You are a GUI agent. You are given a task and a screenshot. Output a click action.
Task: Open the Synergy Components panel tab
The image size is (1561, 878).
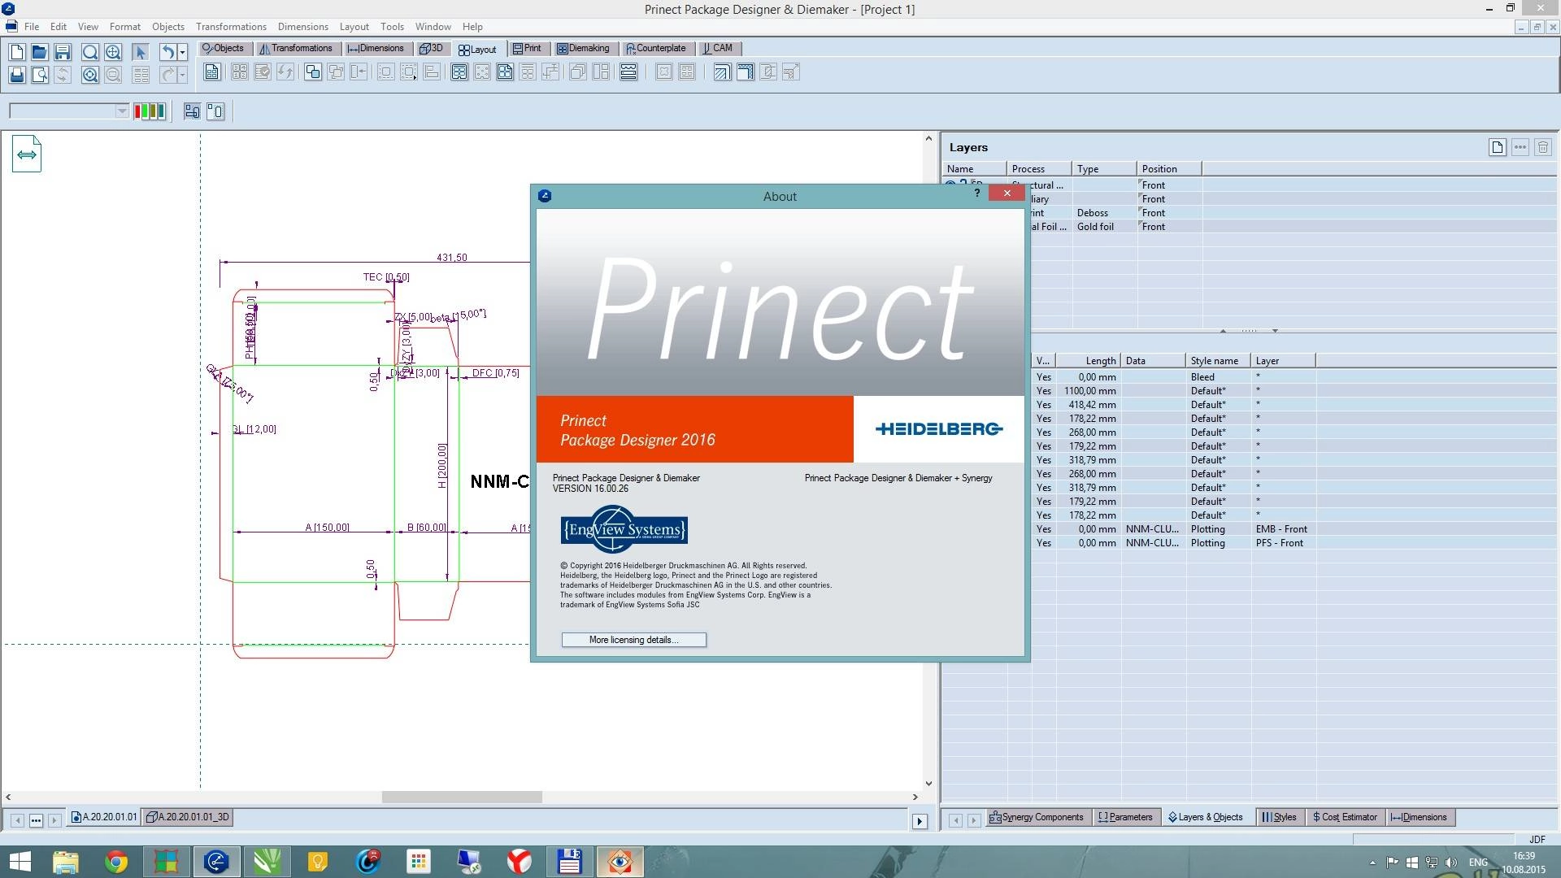click(1037, 817)
